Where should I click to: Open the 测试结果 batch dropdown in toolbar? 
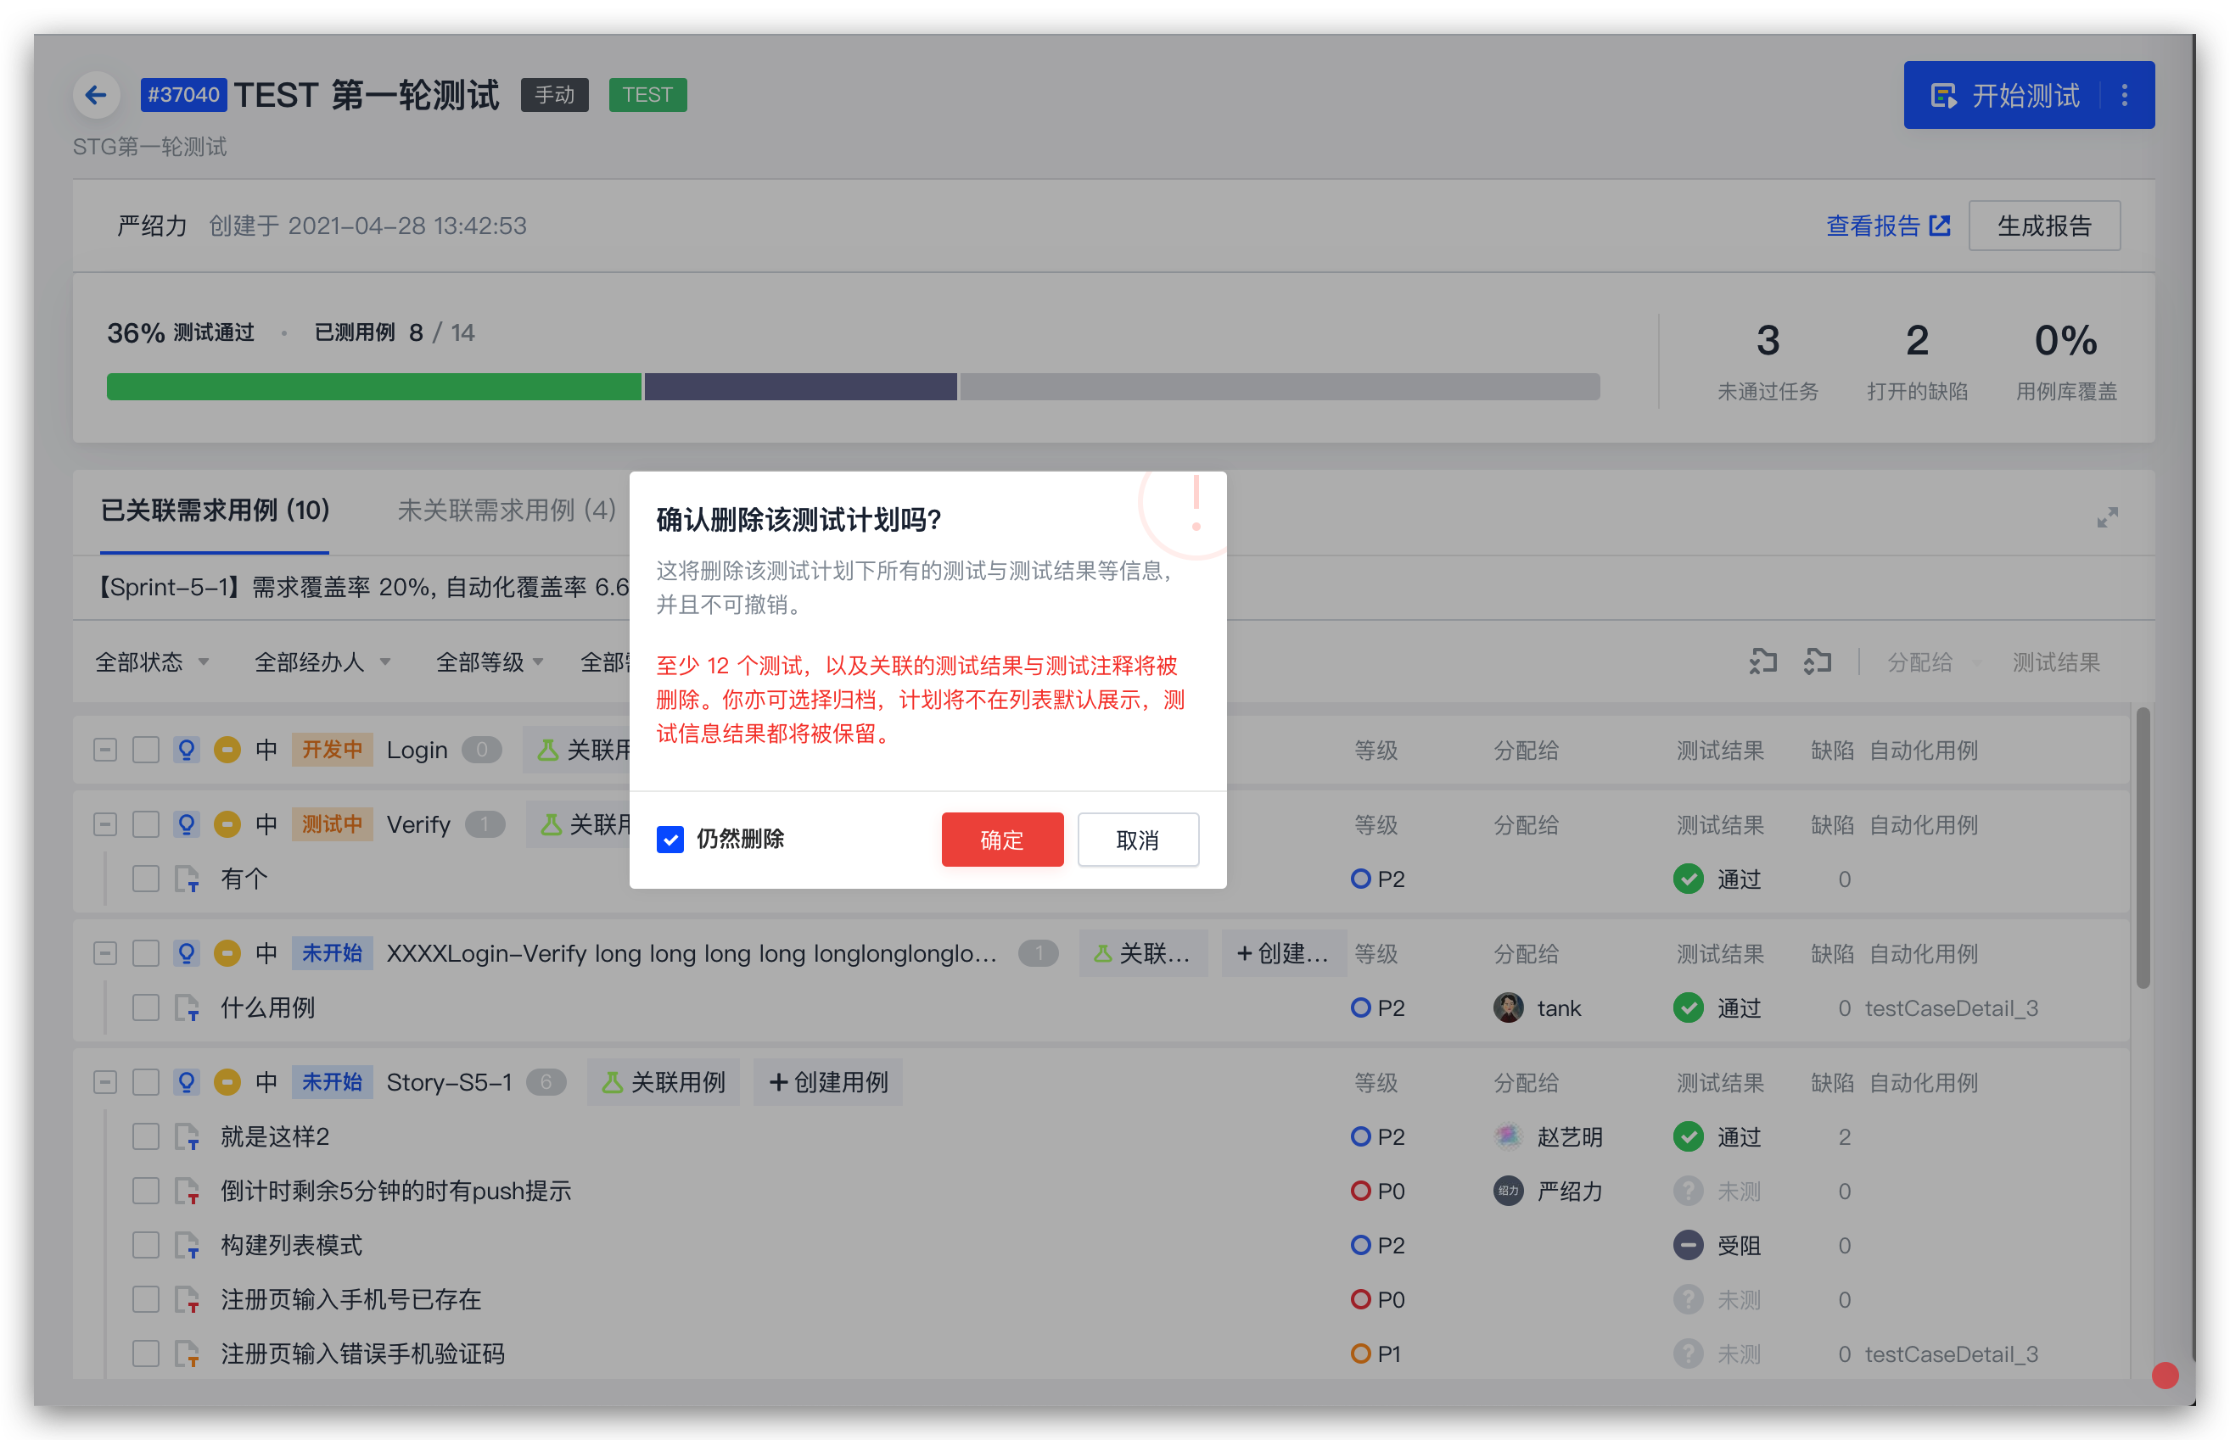2056,662
